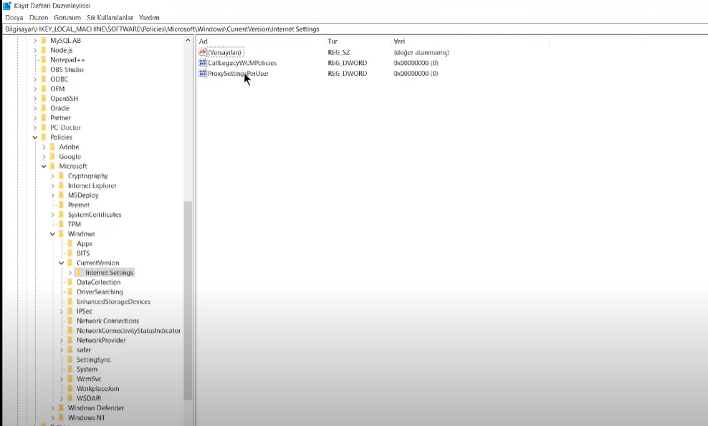Click the Internet Settings folder icon
The image size is (708, 426).
(79, 273)
